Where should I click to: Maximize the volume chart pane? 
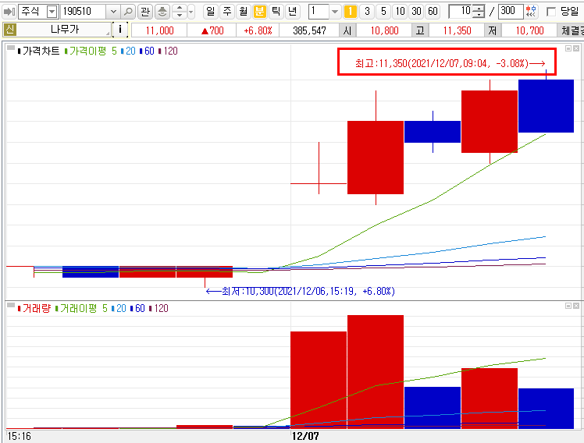click(568, 306)
